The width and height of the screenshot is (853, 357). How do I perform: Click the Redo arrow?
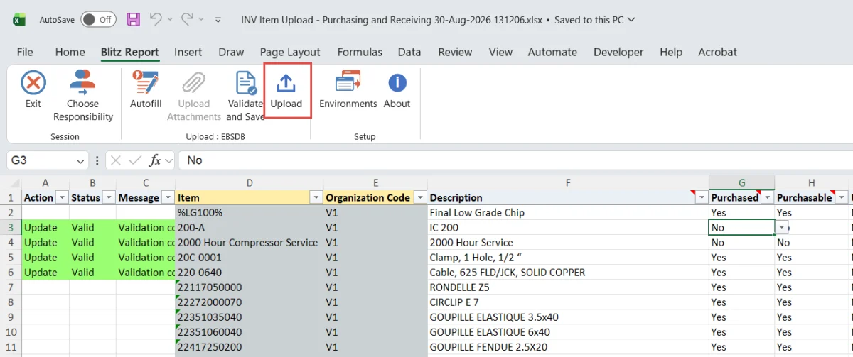(188, 20)
